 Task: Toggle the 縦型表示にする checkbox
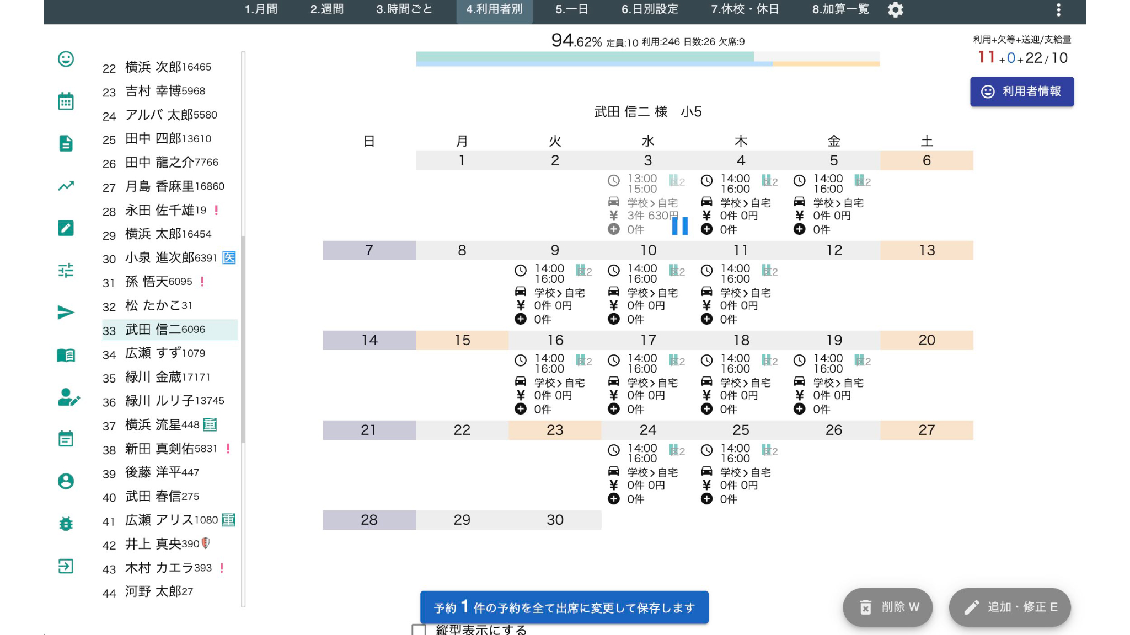click(x=419, y=629)
